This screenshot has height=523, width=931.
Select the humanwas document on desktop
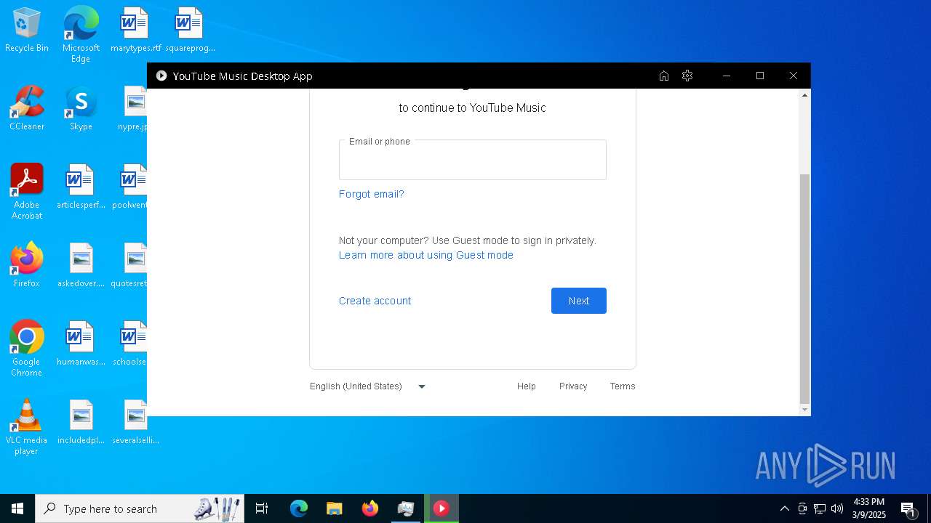[x=81, y=344]
